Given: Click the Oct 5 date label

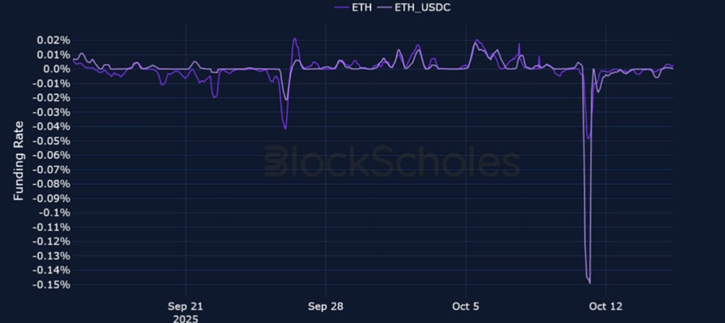Looking at the screenshot, I should [466, 306].
